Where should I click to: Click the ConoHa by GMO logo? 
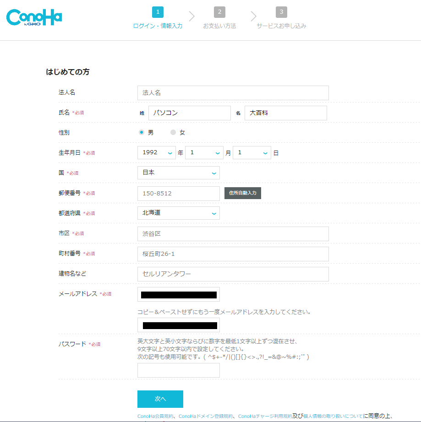[34, 17]
